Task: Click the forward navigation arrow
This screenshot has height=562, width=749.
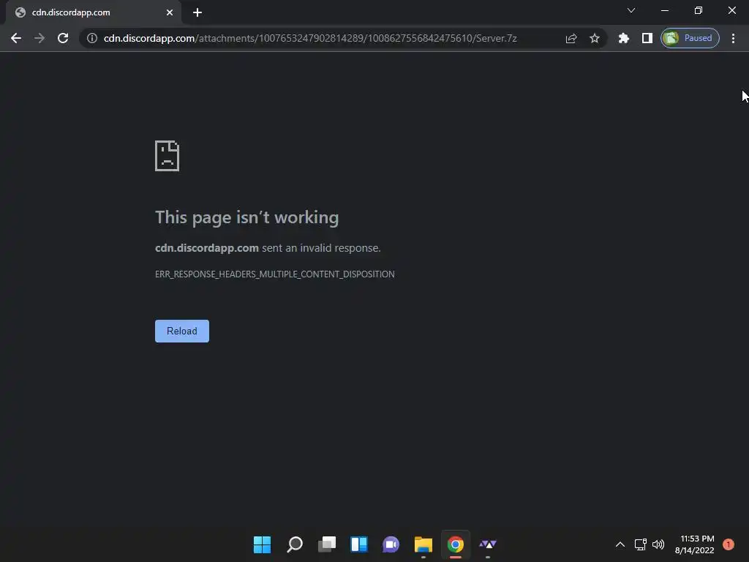Action: 39,38
